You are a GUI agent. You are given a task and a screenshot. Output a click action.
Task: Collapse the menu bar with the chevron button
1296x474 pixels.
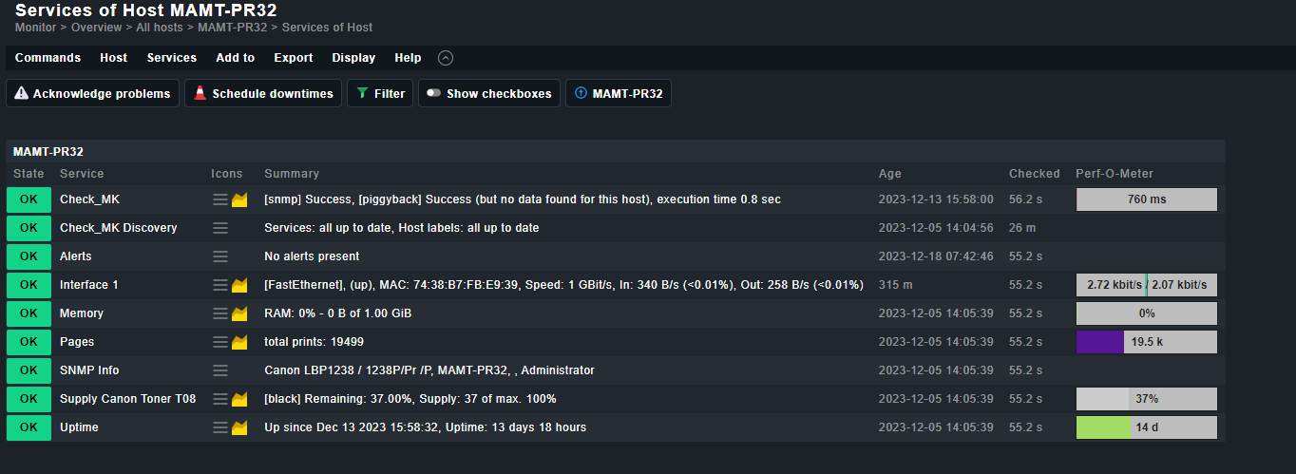pos(446,58)
